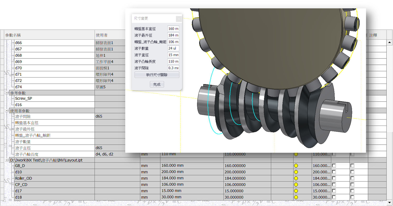Click the tolerance indicator for GB_D

tap(296, 166)
